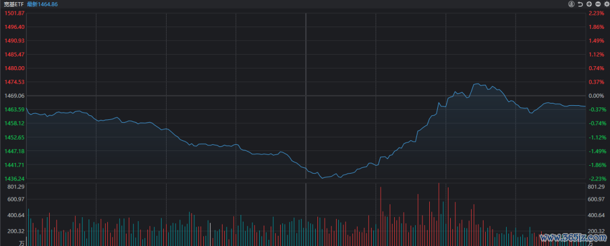Click the -1.12% percent axis label

pyautogui.click(x=596, y=137)
